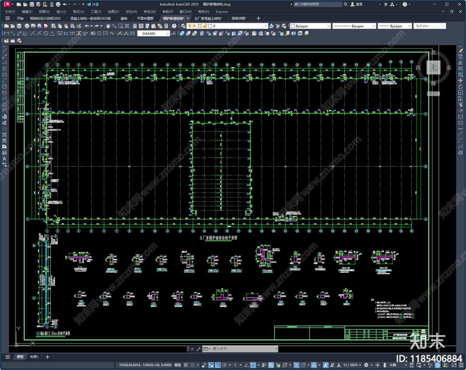The width and height of the screenshot is (466, 370).
Task: Select the Line tool in Draw toolbar
Action: point(4,51)
